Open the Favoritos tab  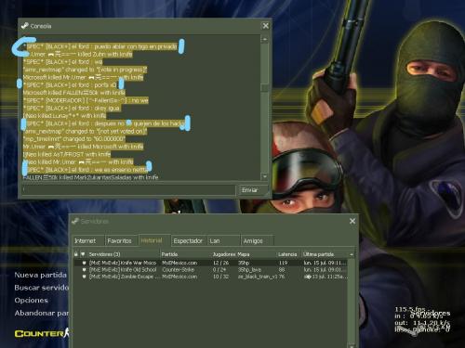tap(119, 240)
